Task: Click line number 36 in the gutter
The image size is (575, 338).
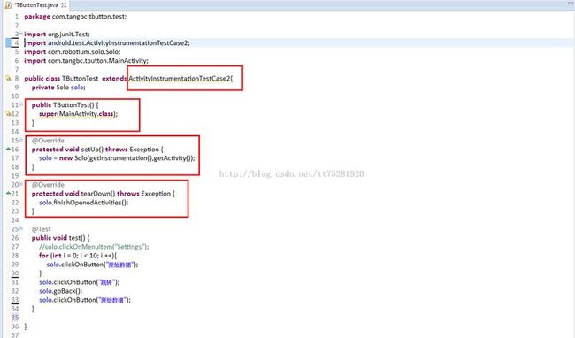Action: pyautogui.click(x=15, y=326)
